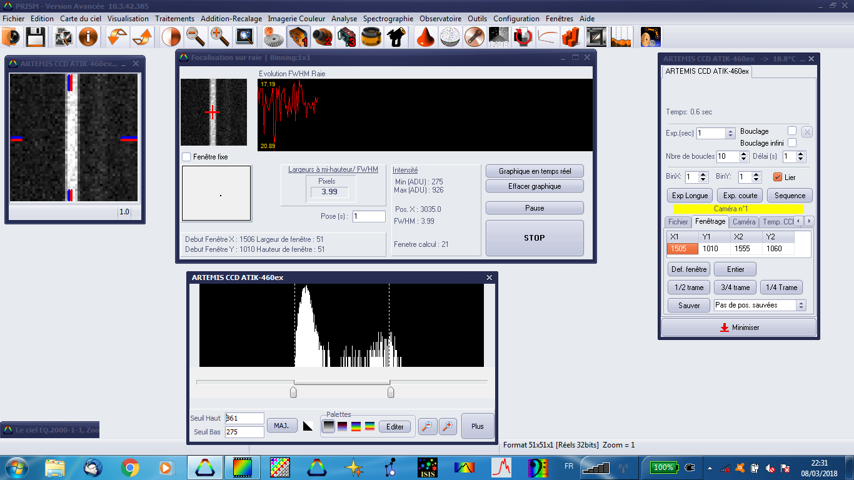
Task: Click the wrench tool icon in toolbar
Action: (x=475, y=37)
